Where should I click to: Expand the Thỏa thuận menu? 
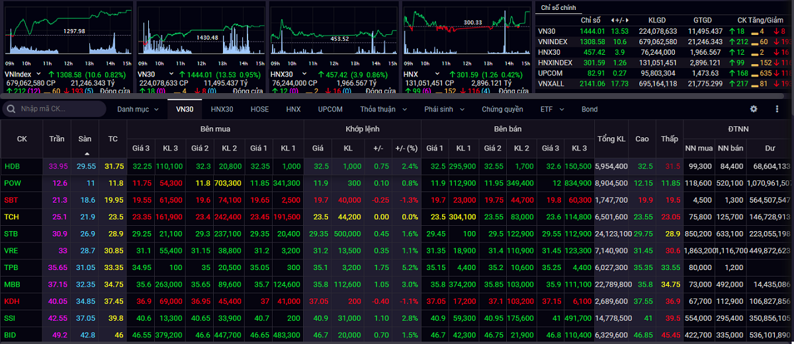click(383, 109)
